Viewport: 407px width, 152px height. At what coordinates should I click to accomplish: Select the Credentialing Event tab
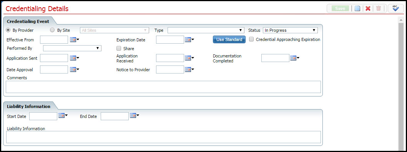click(28, 21)
